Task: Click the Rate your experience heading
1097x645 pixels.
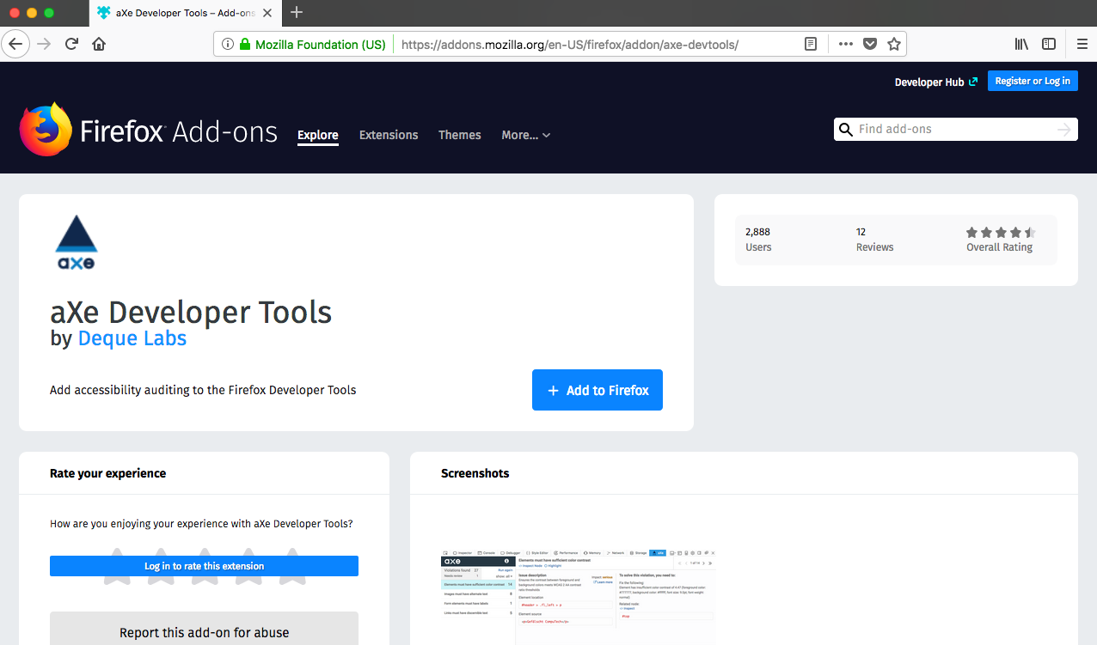Action: coord(108,473)
